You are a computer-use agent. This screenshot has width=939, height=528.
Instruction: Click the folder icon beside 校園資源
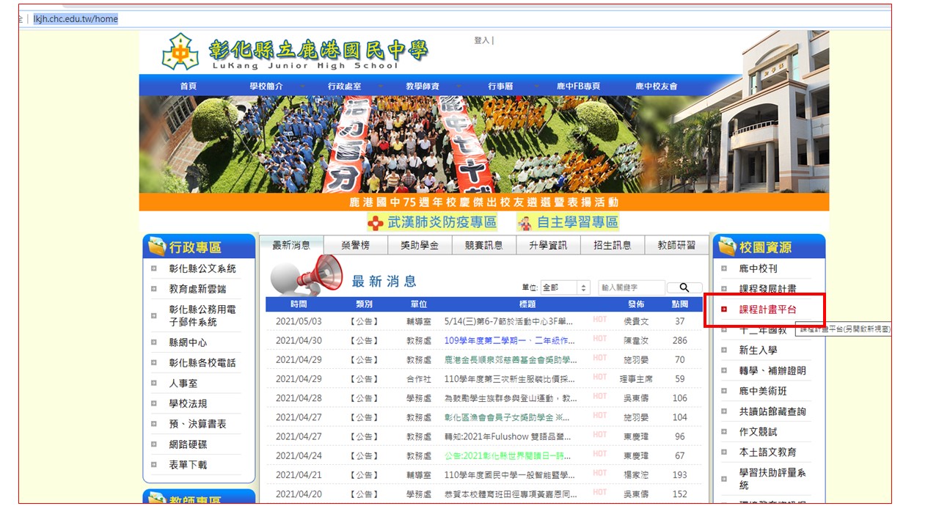pyautogui.click(x=726, y=246)
